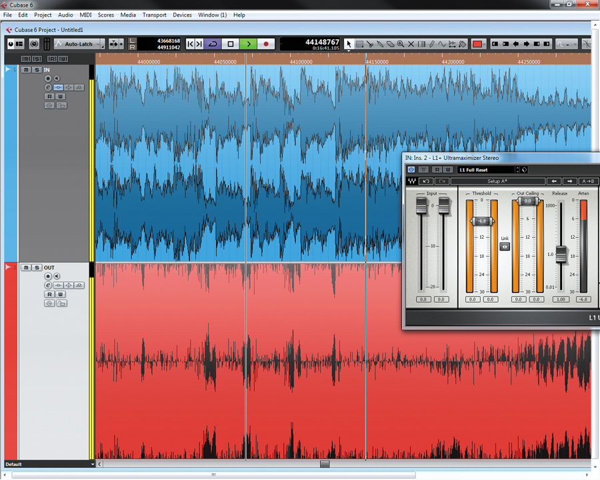Record-enable the OUT track
The height and width of the screenshot is (480, 600).
(x=48, y=277)
